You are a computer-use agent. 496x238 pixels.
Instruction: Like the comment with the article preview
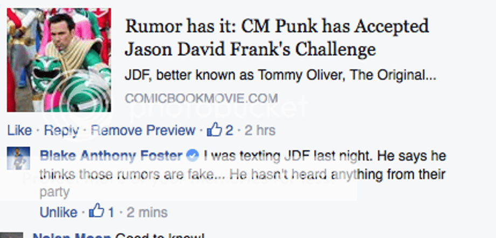(x=20, y=130)
